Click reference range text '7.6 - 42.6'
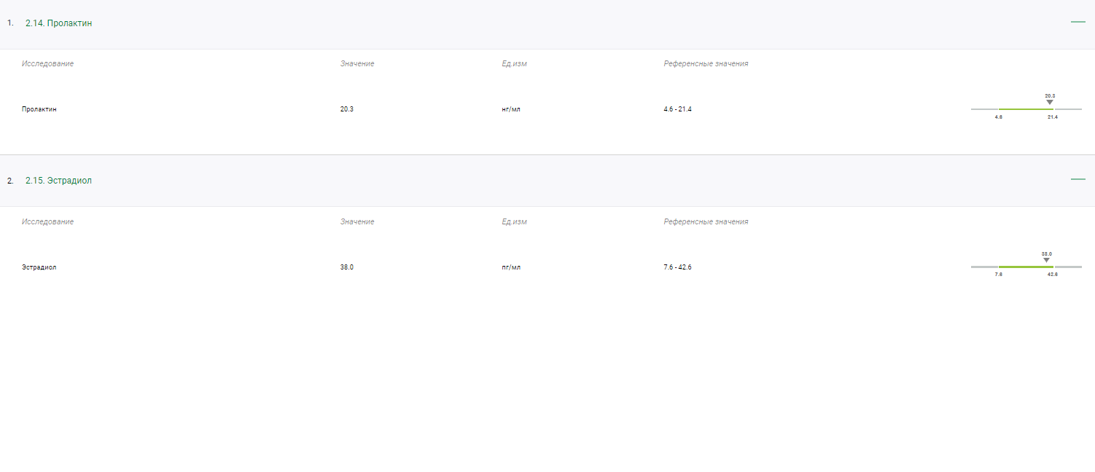This screenshot has height=472, width=1095. point(677,267)
